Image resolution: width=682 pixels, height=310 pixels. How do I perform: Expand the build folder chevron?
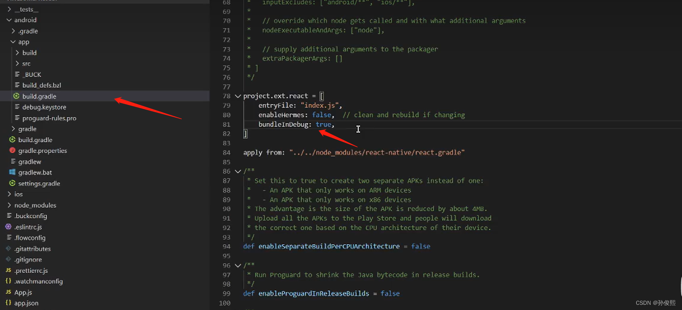point(17,53)
